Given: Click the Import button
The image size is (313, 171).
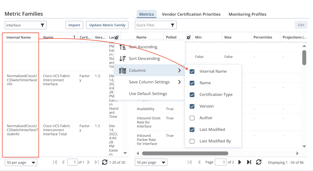Looking at the screenshot, I should (x=74, y=25).
